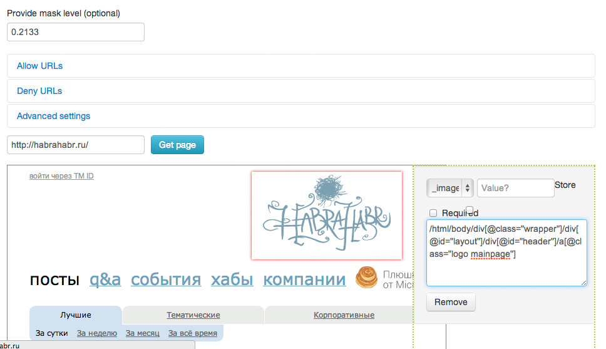Open the компании link
This screenshot has height=349, width=606.
[x=304, y=279]
